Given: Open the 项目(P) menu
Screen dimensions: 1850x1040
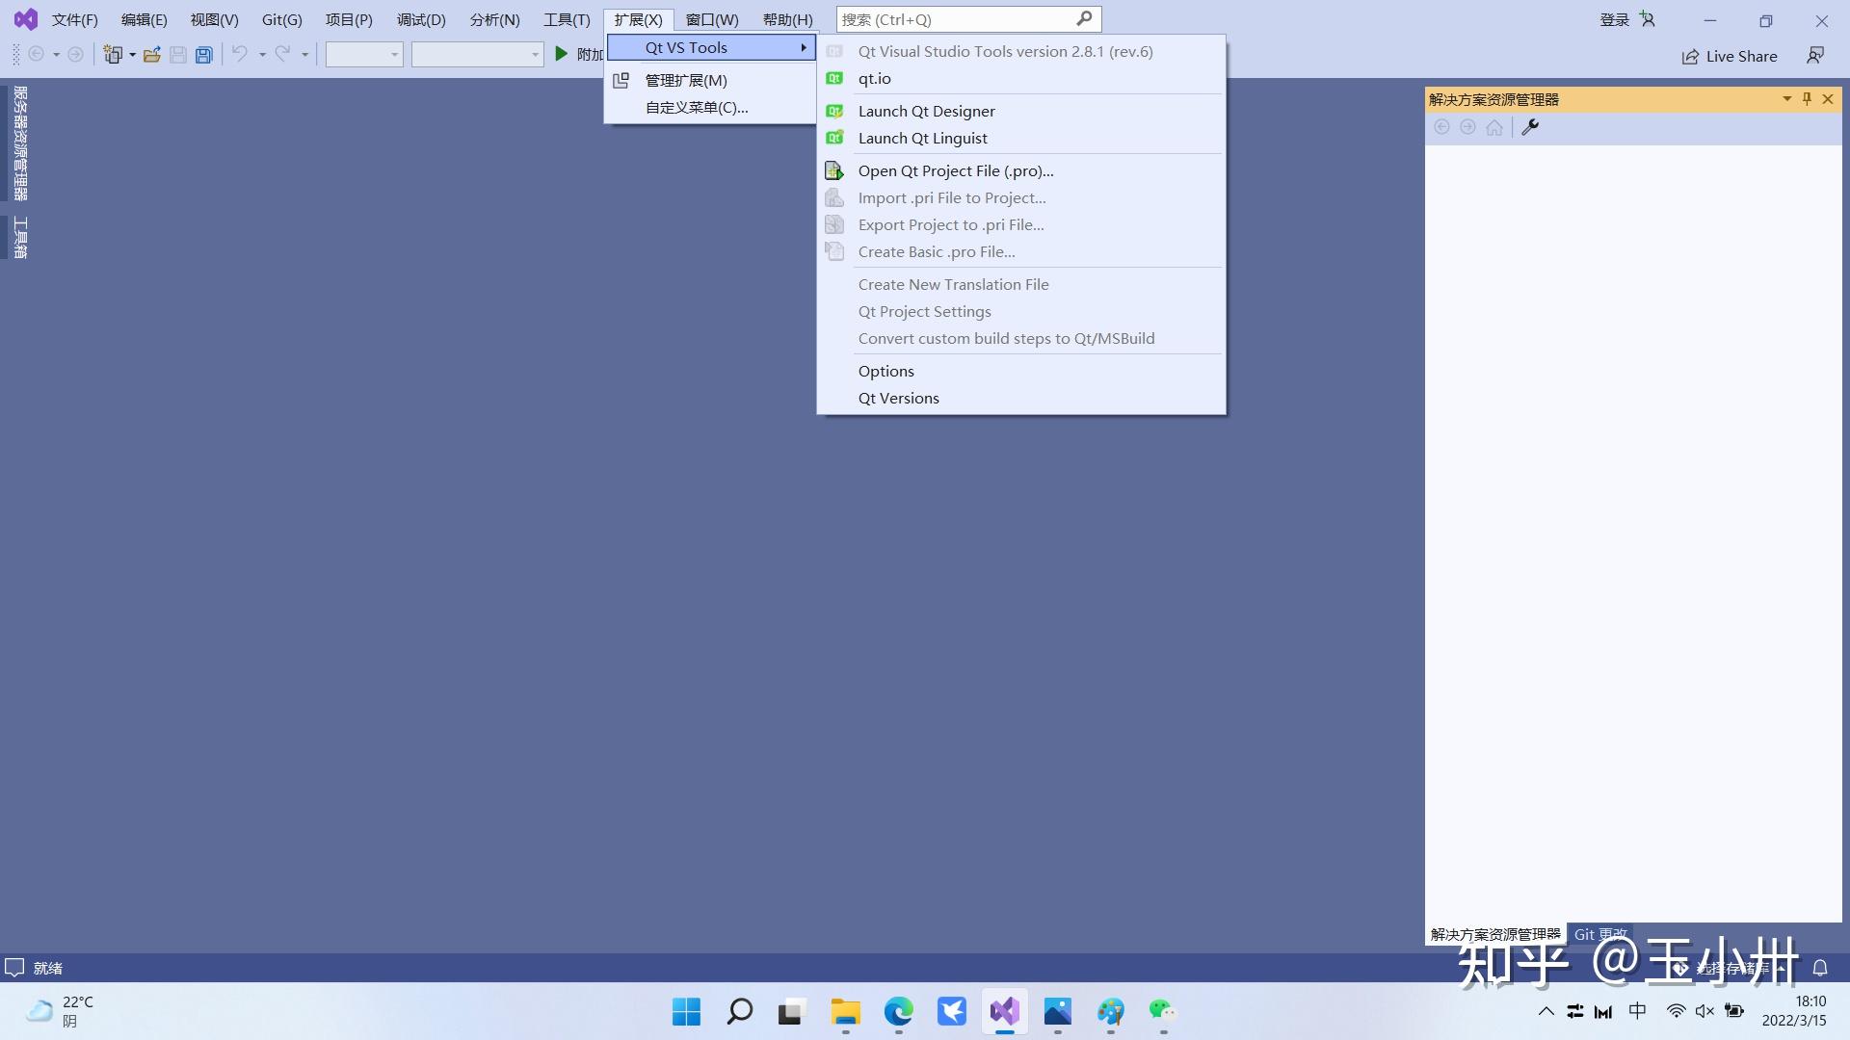Looking at the screenshot, I should 349,19.
